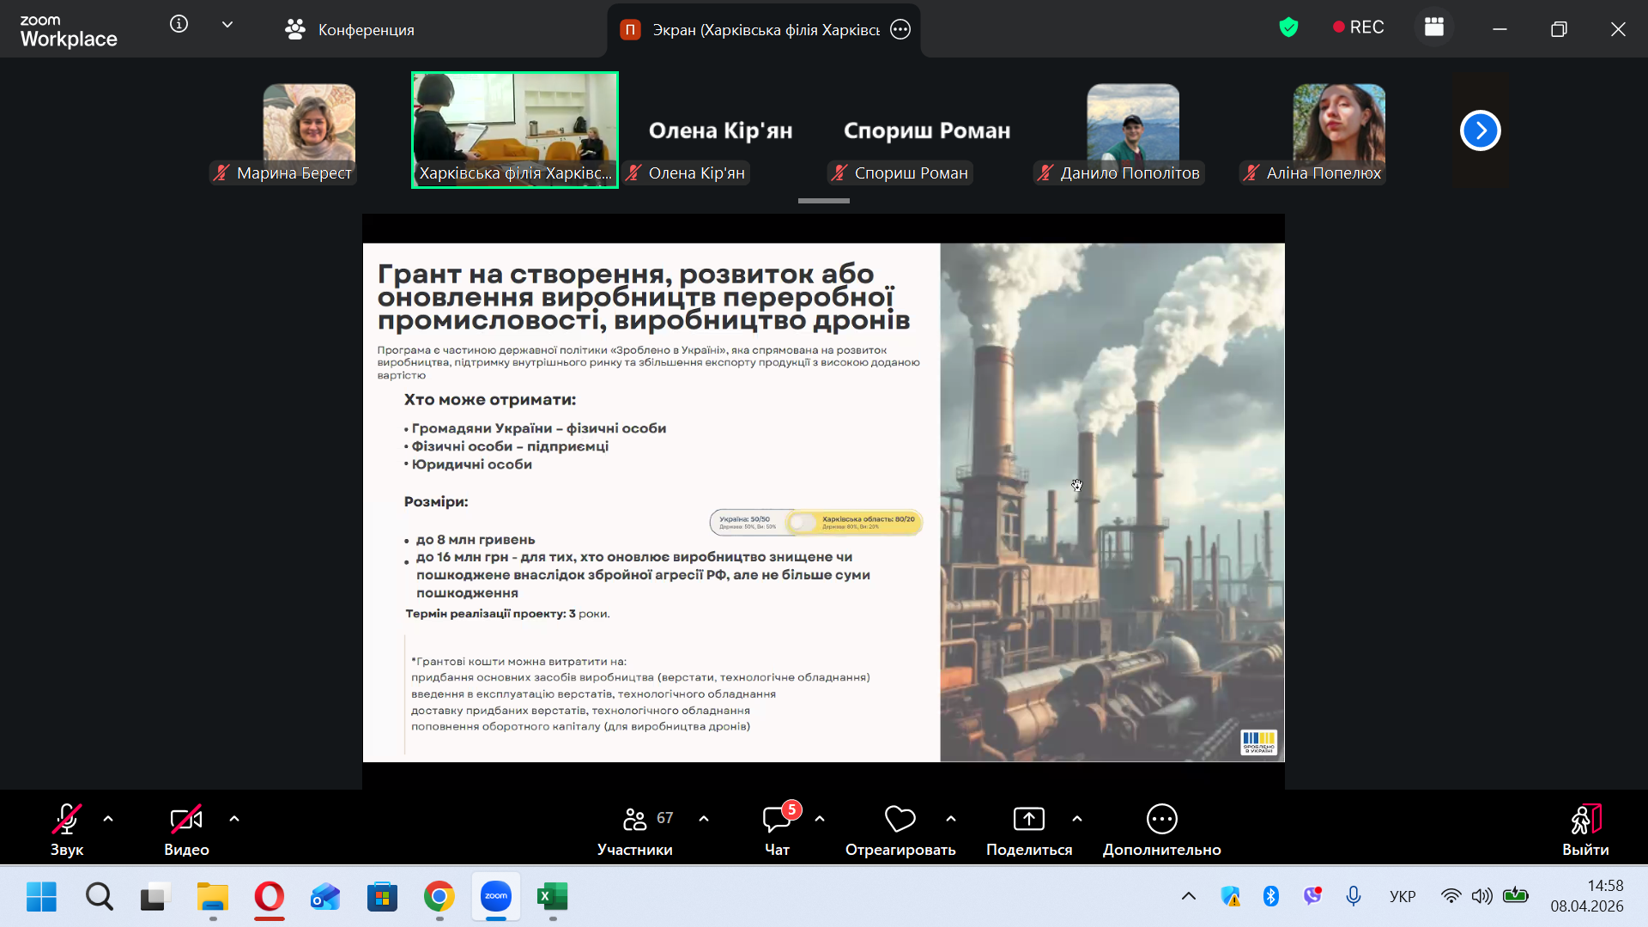Select Данило Пополітов video thumbnail
This screenshot has width=1648, height=927.
[1132, 129]
